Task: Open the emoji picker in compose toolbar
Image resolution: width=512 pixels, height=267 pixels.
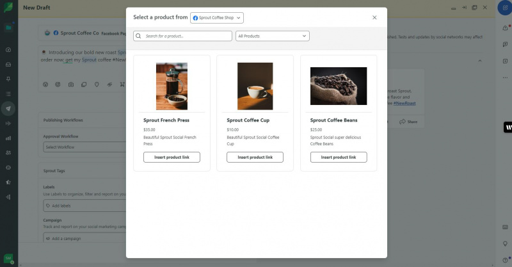Action: 45,85
